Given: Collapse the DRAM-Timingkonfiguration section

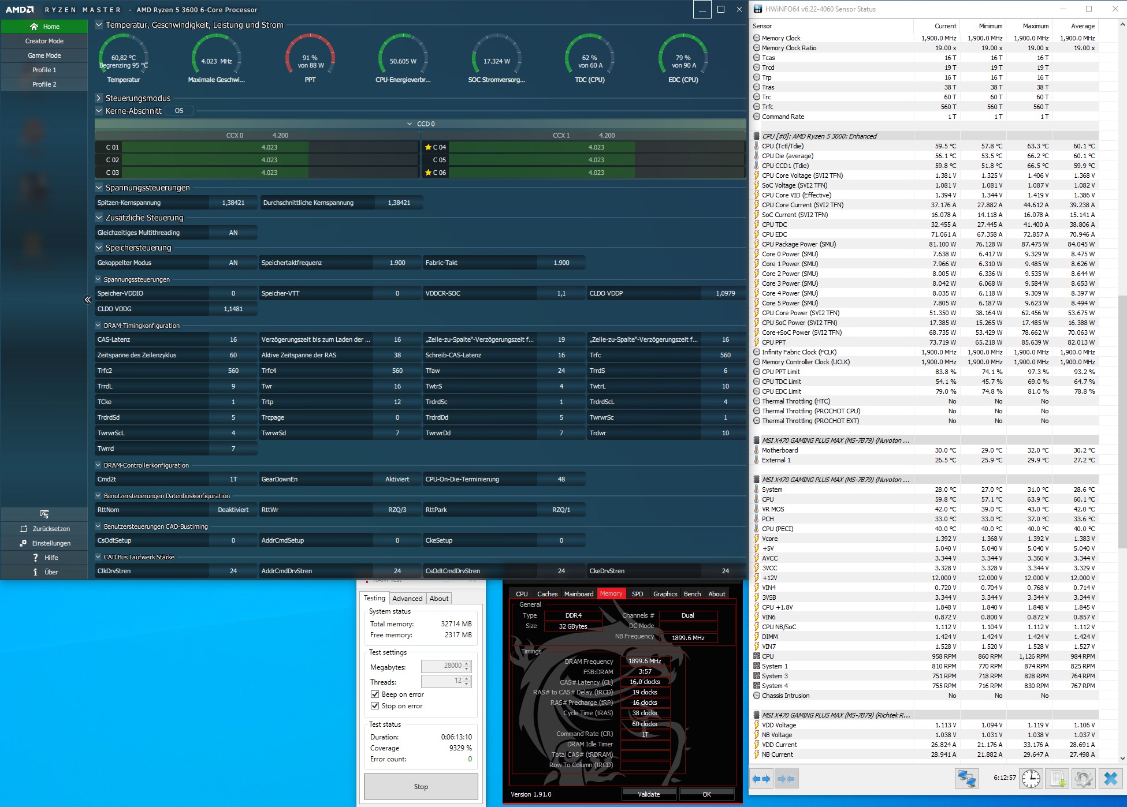Looking at the screenshot, I should (98, 326).
